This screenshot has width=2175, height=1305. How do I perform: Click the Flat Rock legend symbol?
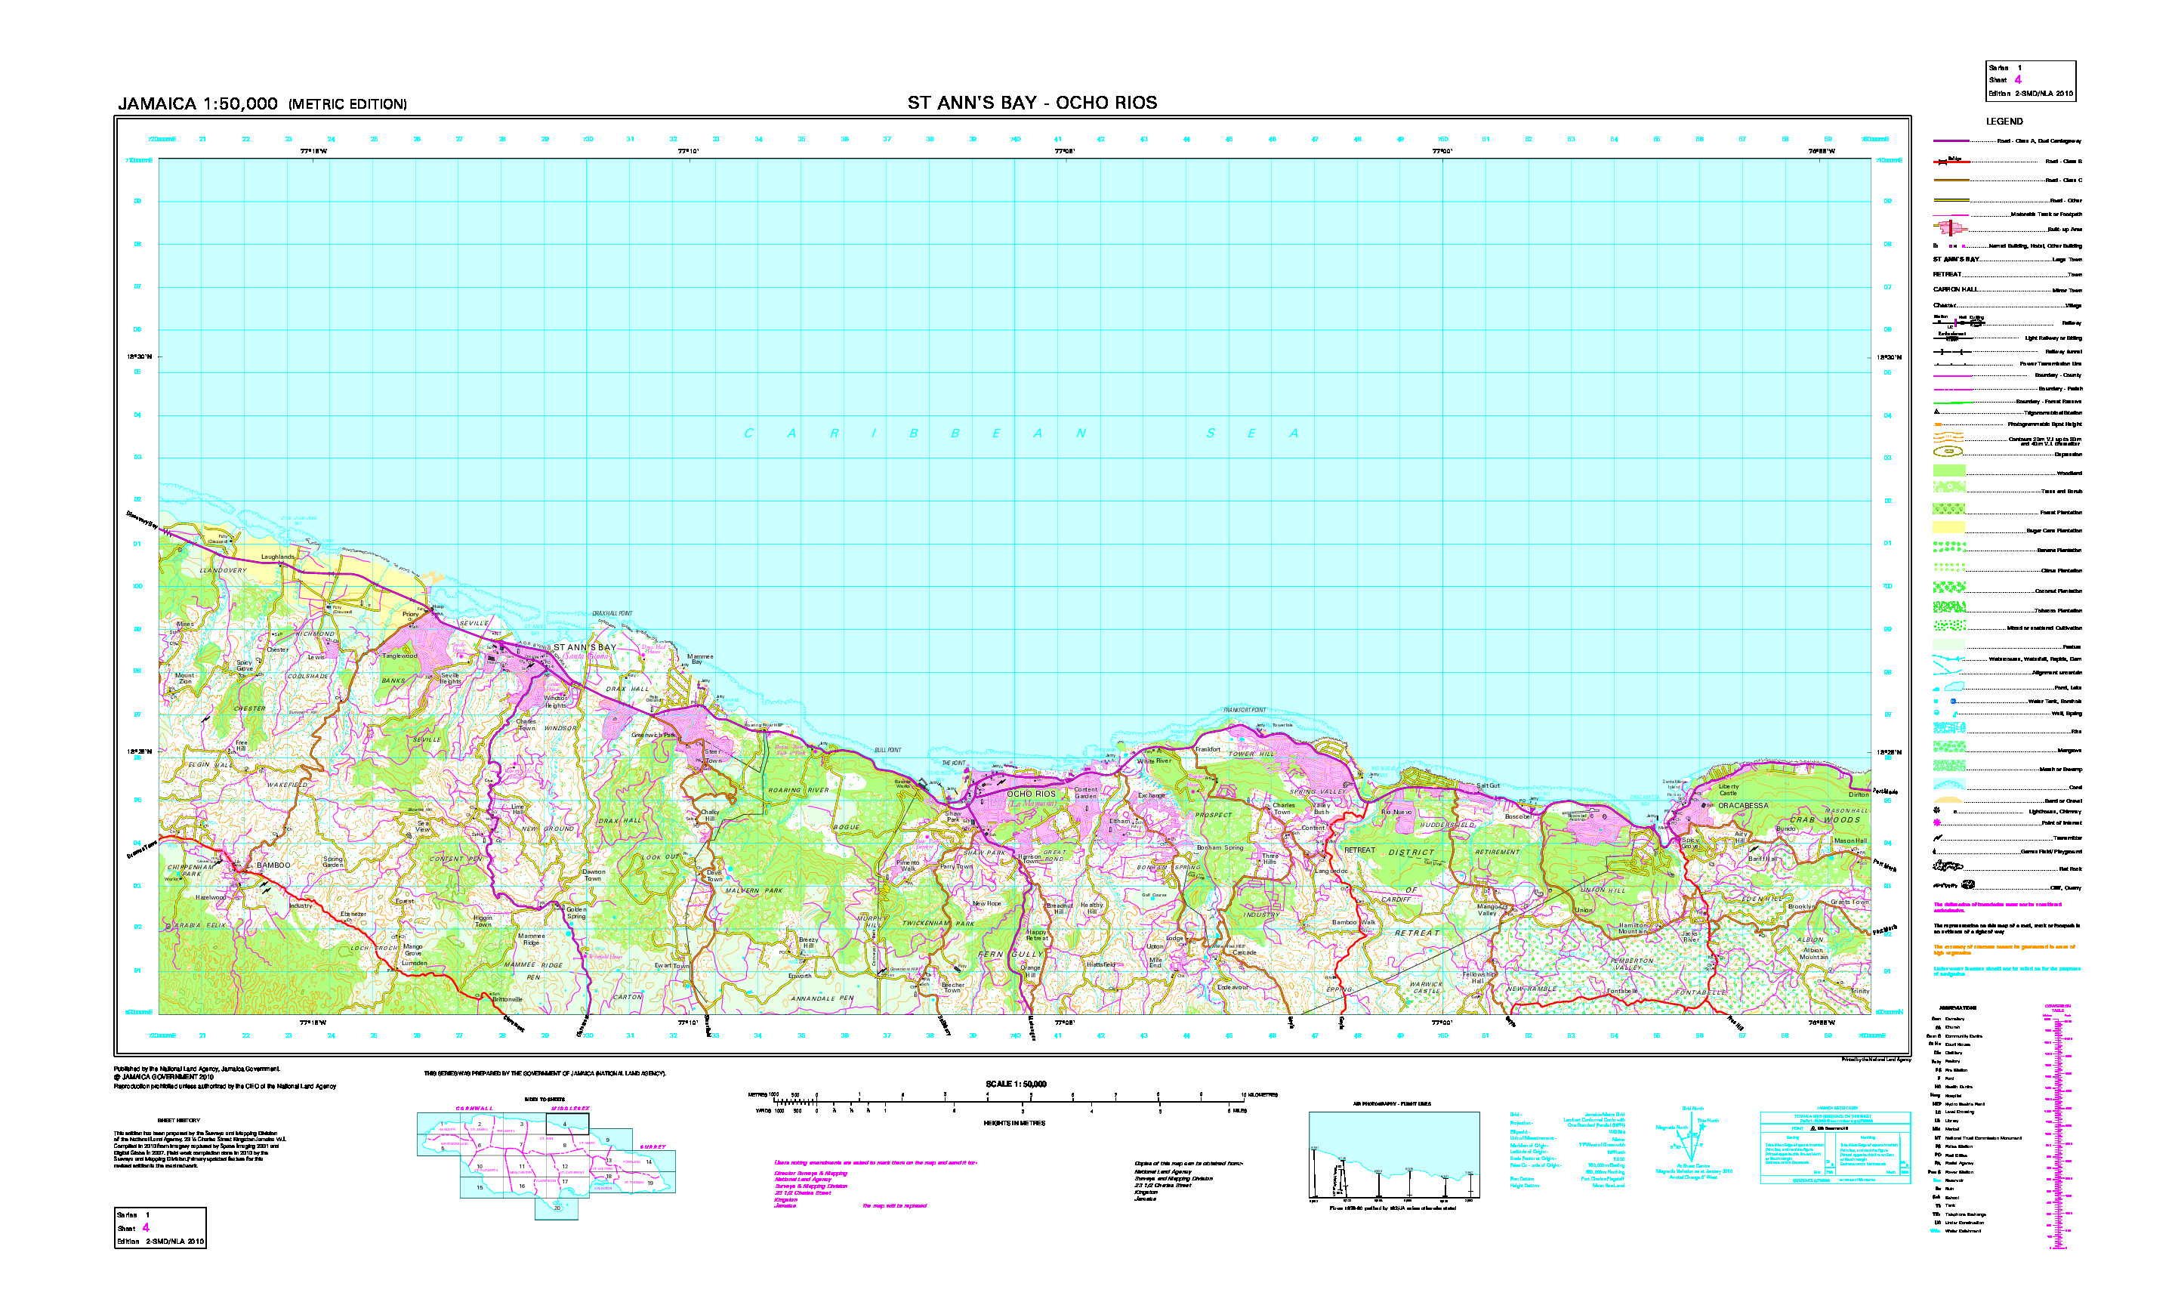tap(1948, 867)
